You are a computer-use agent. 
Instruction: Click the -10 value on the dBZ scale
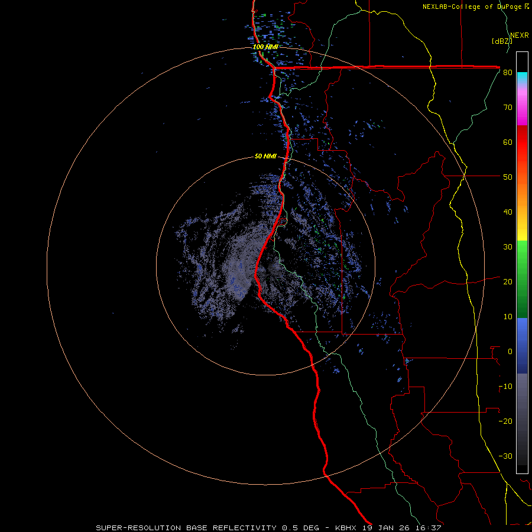(505, 387)
